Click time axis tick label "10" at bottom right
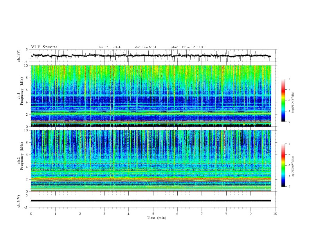The width and height of the screenshot is (310, 240). pos(275,214)
